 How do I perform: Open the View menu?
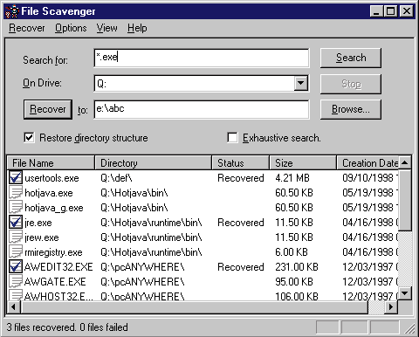[106, 28]
